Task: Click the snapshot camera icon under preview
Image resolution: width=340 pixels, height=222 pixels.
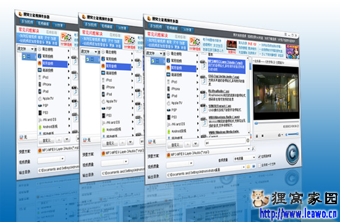Action: pos(279,135)
